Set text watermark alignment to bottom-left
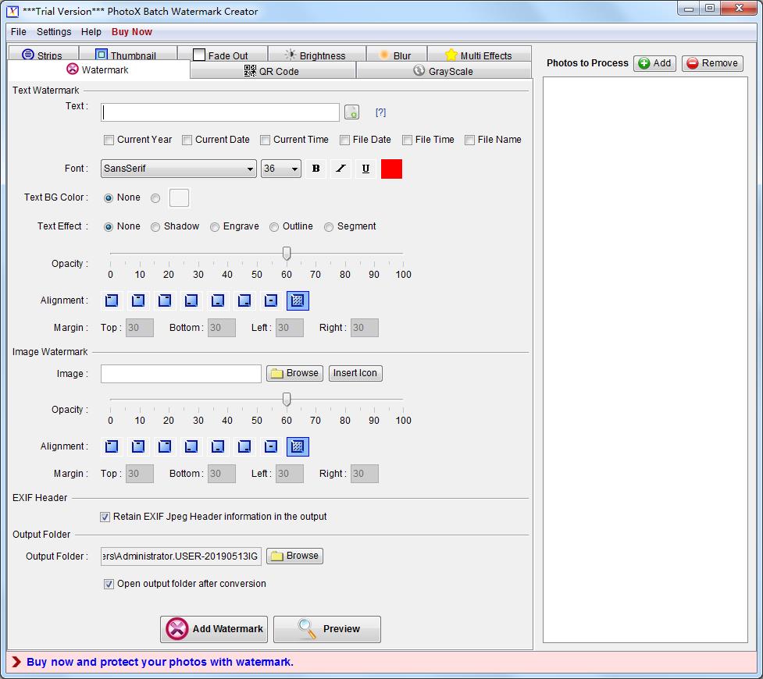This screenshot has width=763, height=679. (x=191, y=300)
